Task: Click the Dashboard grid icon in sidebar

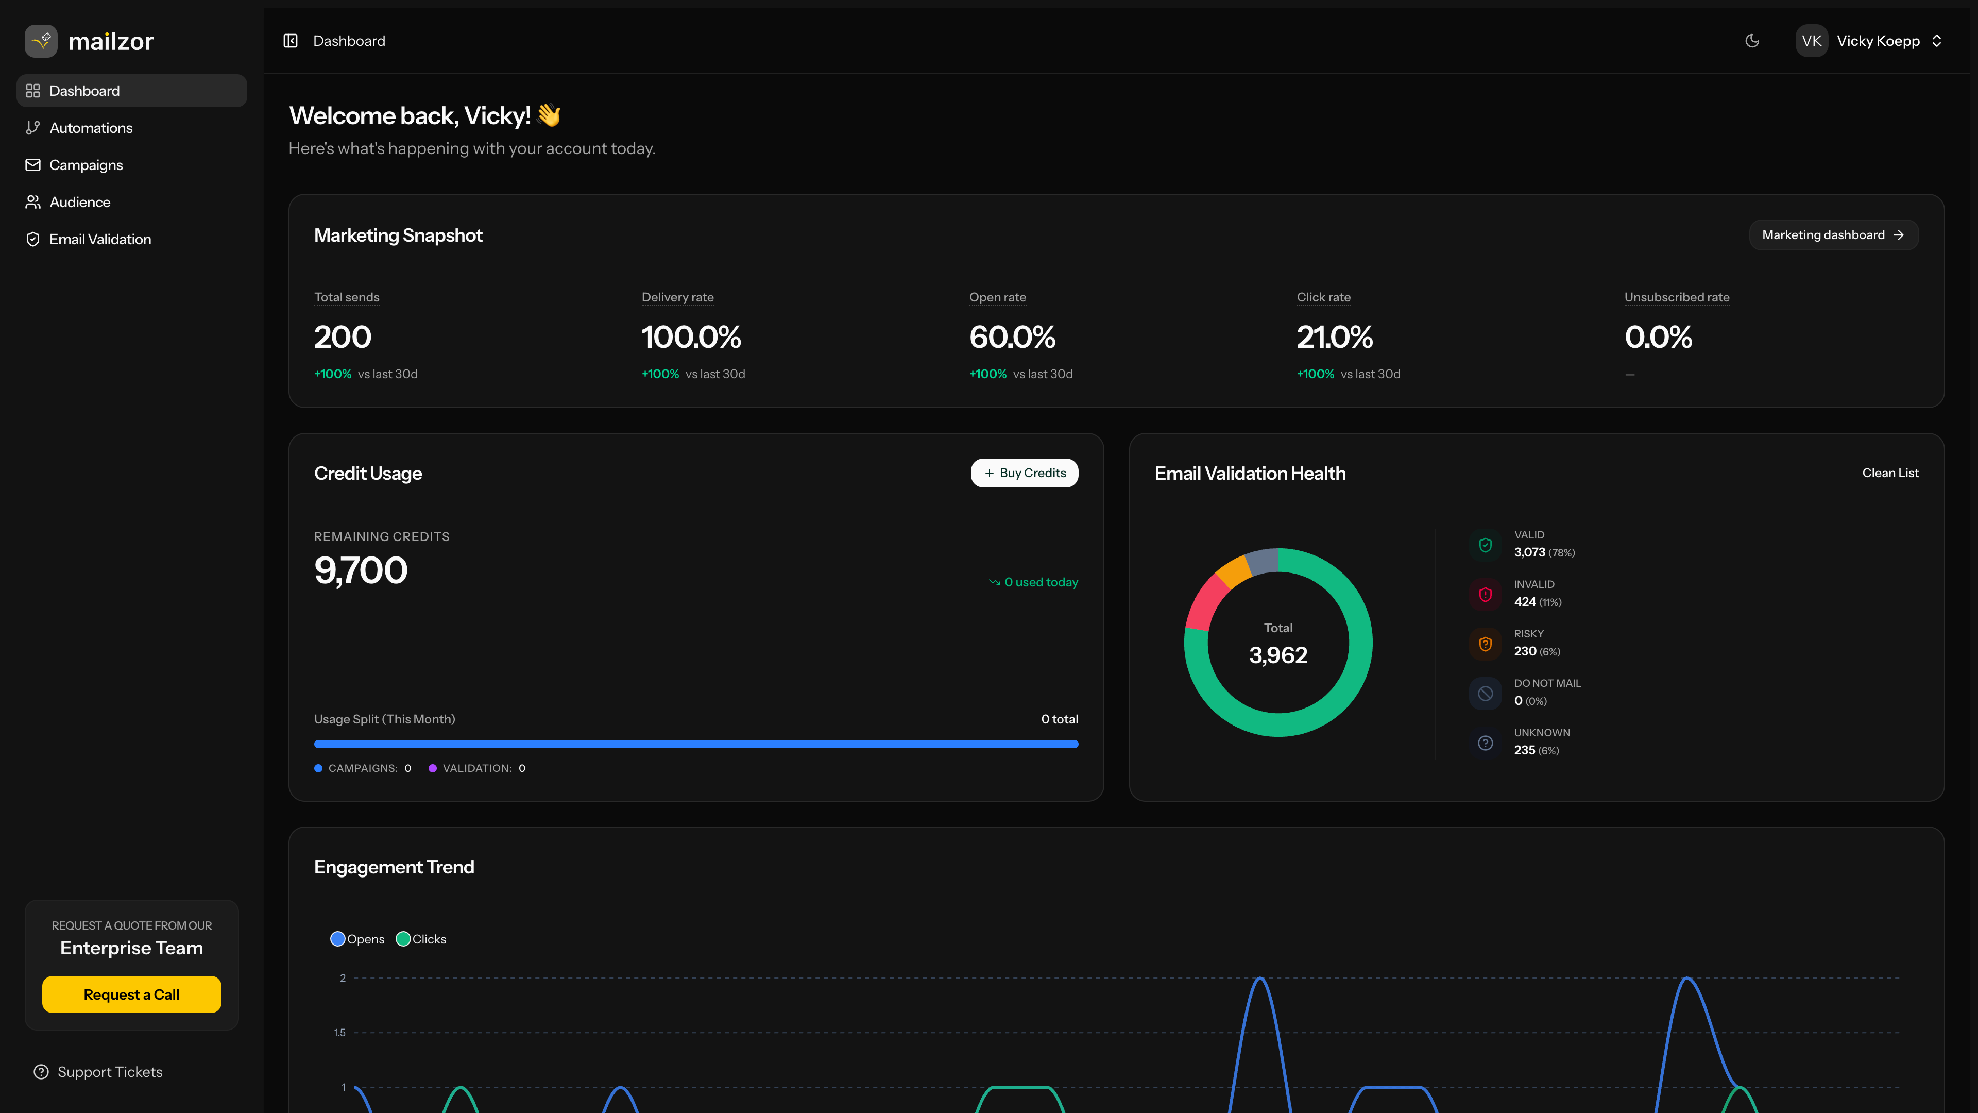Action: pyautogui.click(x=33, y=91)
